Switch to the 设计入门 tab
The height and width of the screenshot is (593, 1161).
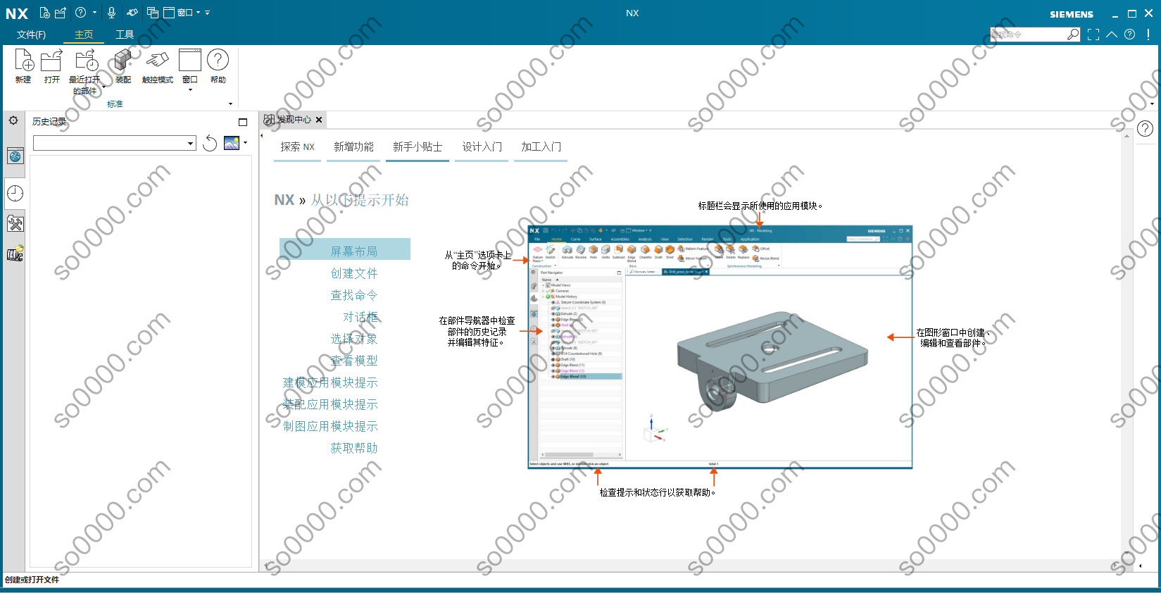pos(482,146)
